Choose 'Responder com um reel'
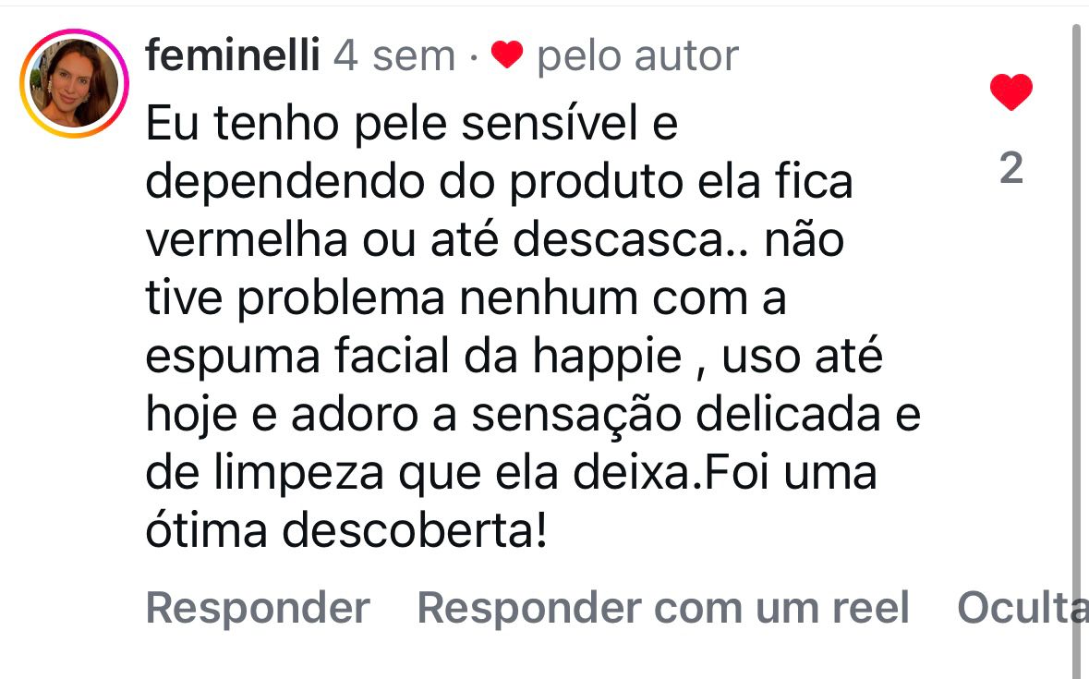The width and height of the screenshot is (1089, 679). tap(663, 608)
